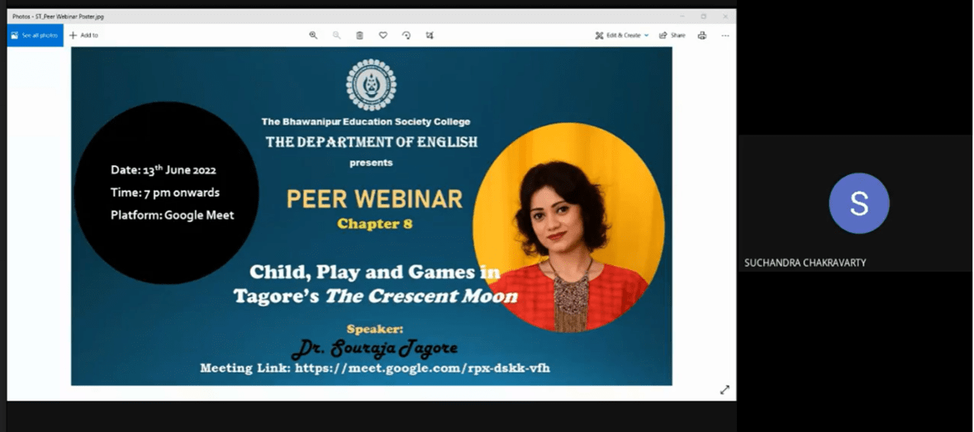
Task: Click Add to in the toolbar
Action: (x=83, y=36)
